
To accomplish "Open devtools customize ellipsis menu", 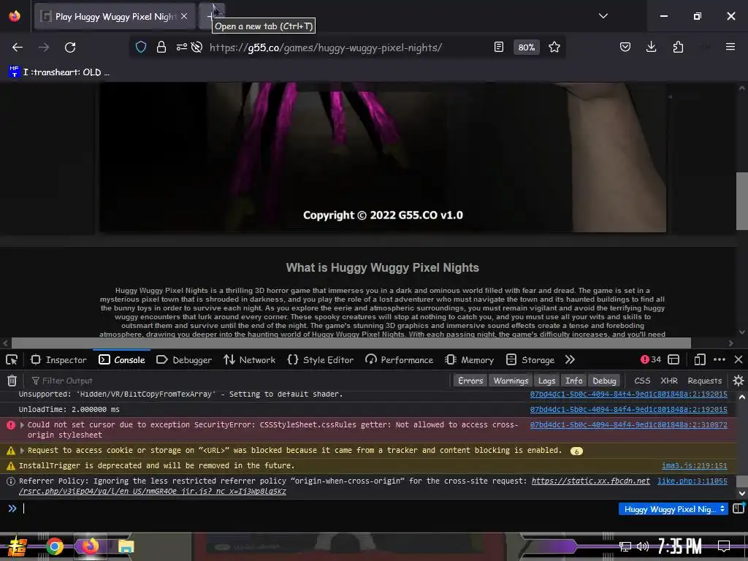I will pos(720,359).
